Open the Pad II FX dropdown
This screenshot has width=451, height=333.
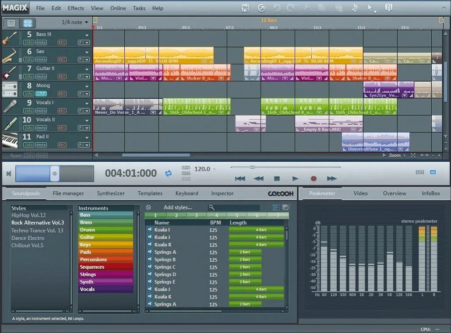click(84, 145)
